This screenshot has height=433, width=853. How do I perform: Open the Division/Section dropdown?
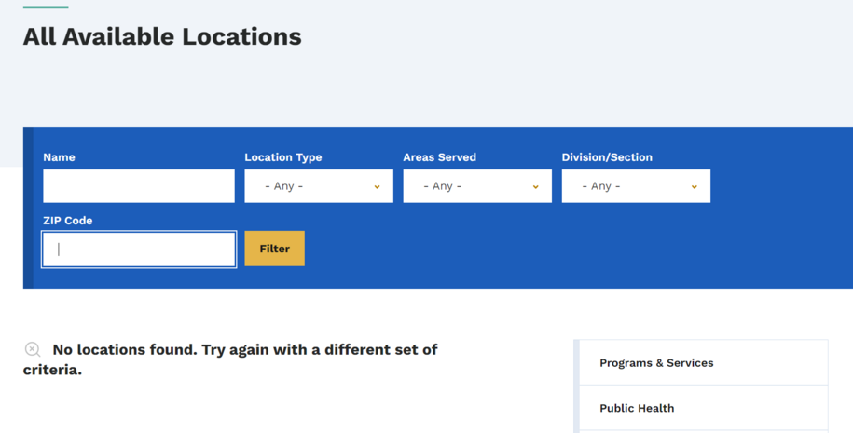635,186
